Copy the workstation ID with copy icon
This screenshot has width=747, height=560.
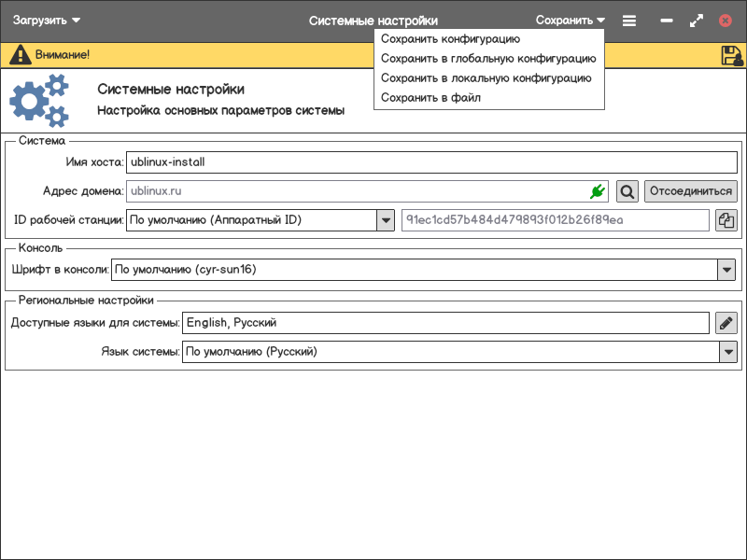click(726, 220)
